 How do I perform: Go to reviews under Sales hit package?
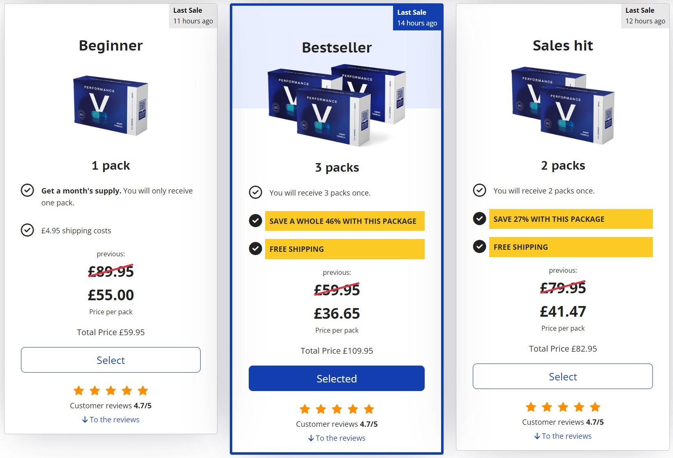563,436
